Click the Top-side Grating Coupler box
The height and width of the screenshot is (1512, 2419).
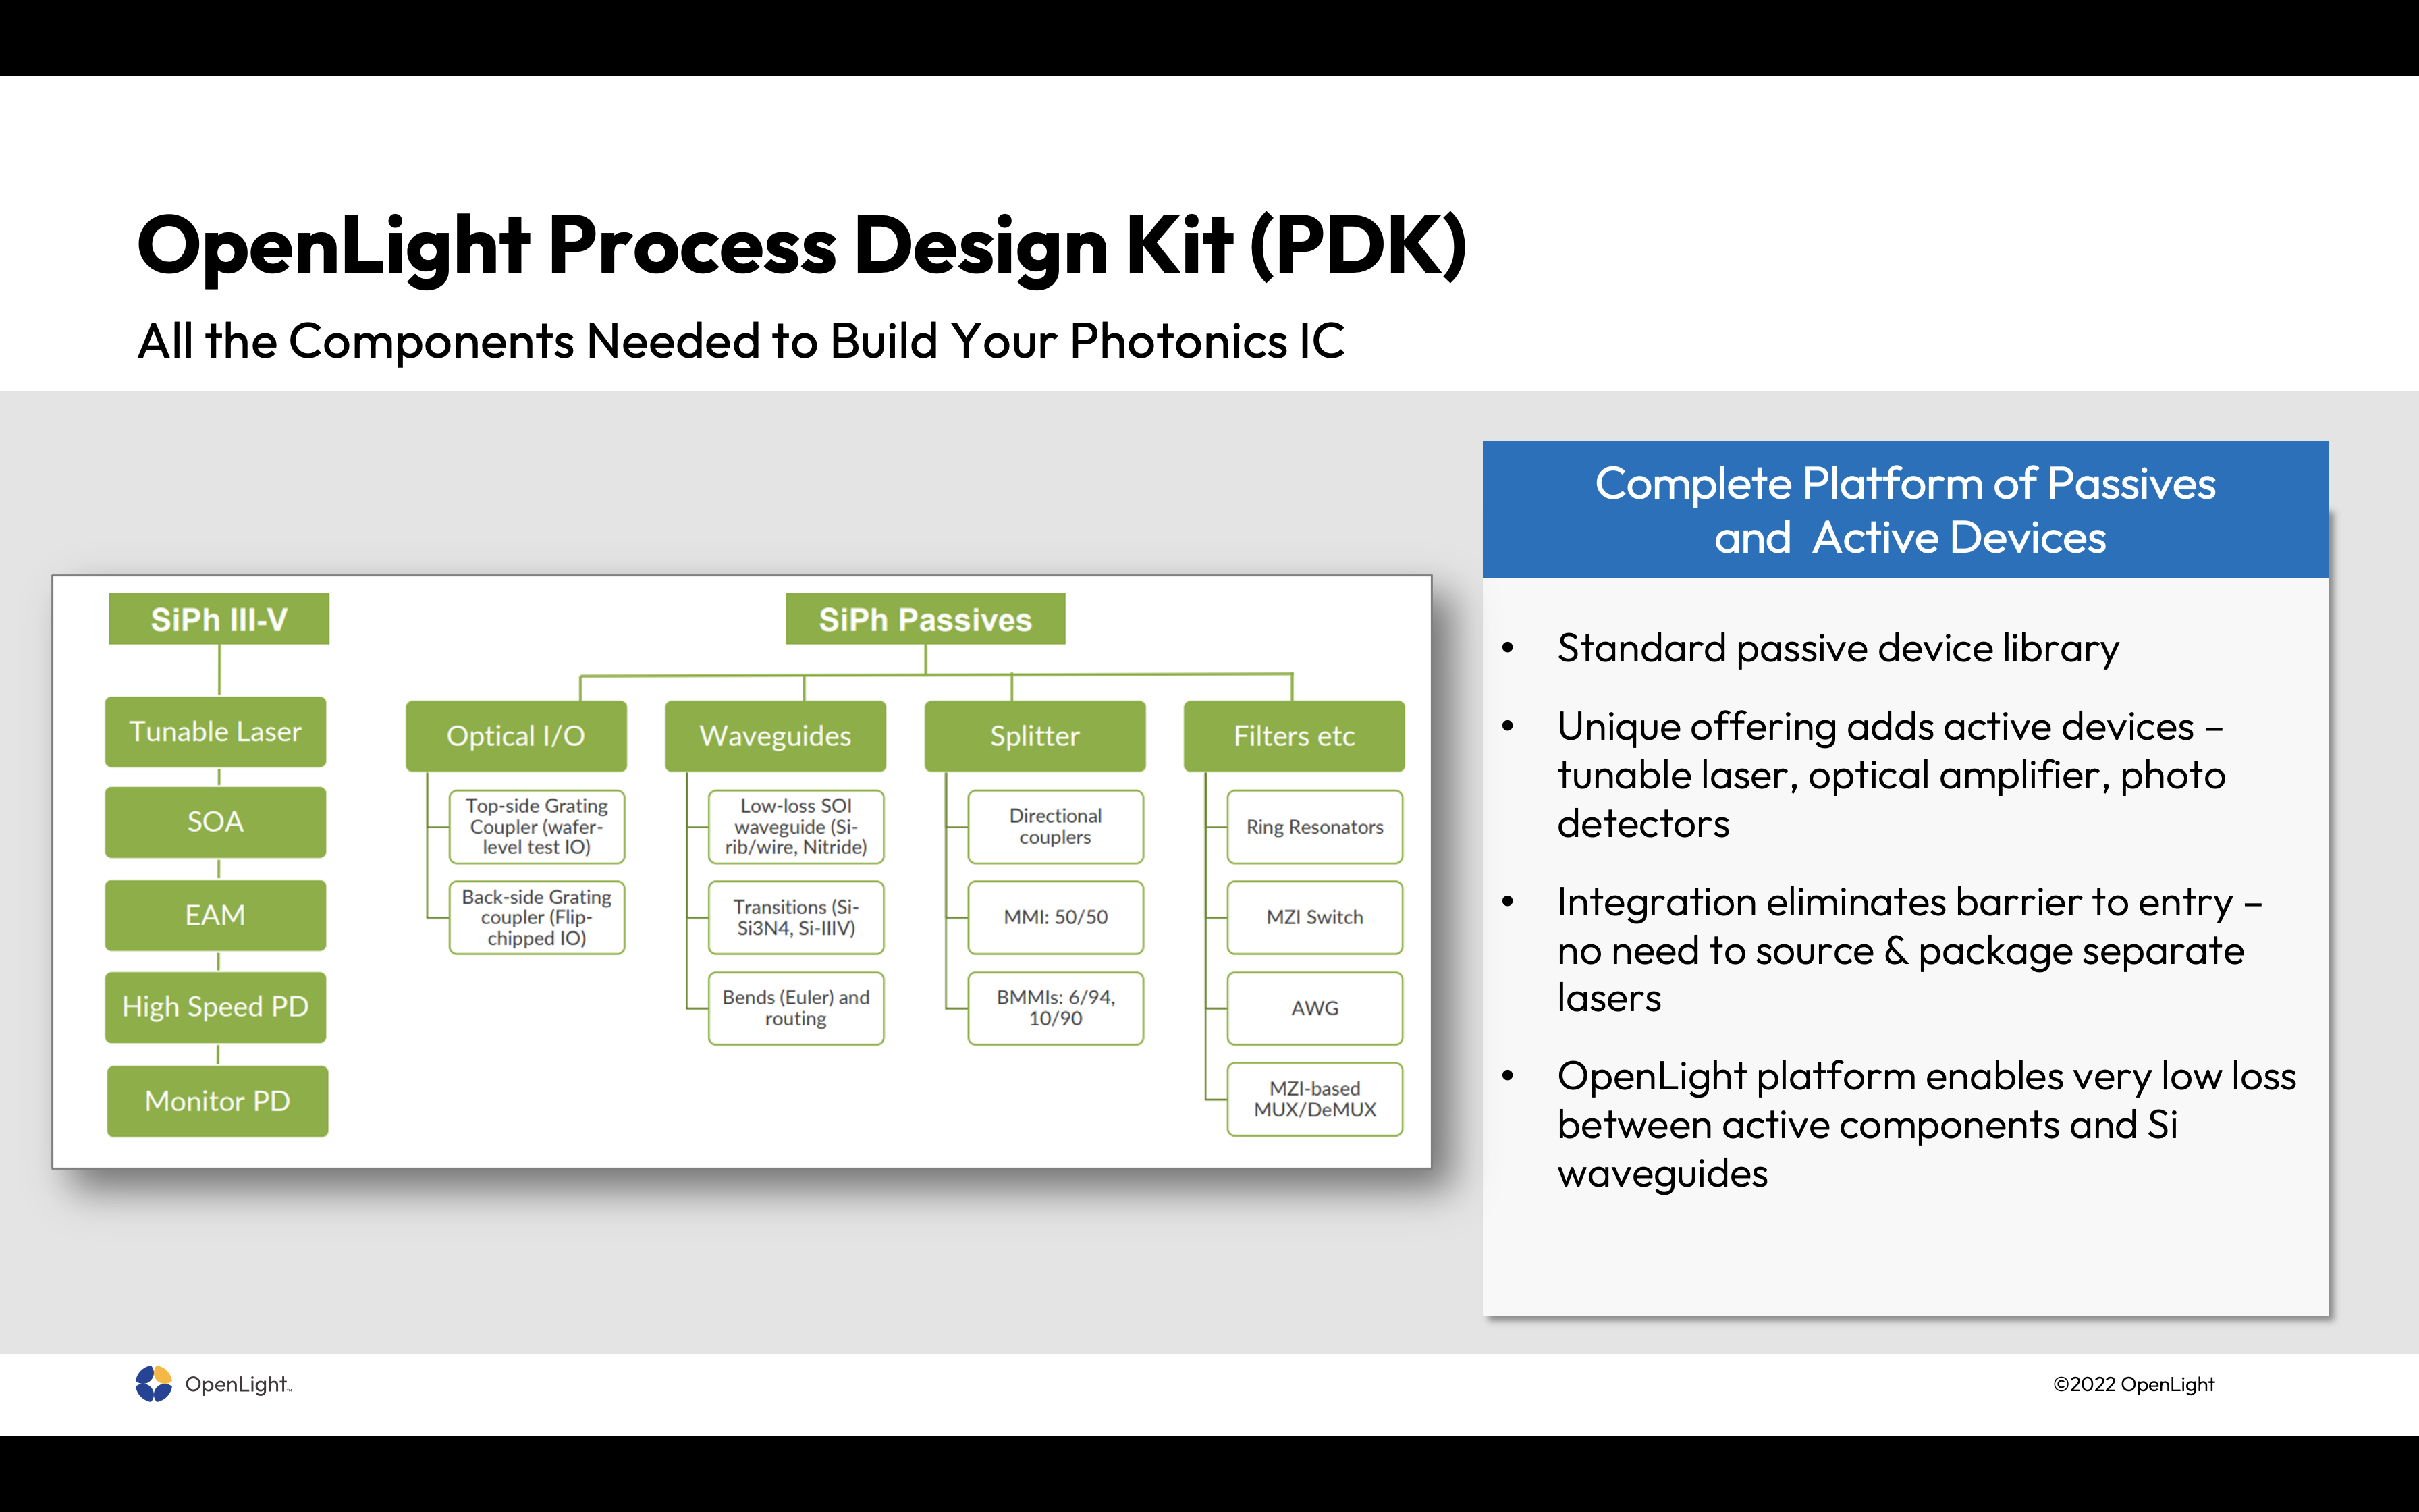(537, 827)
